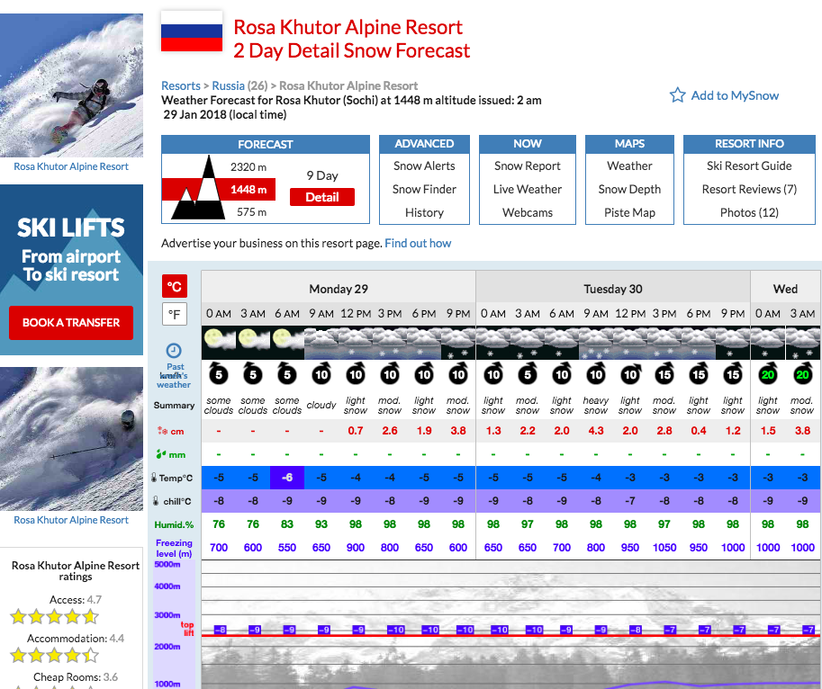Open Photos (12)
The width and height of the screenshot is (822, 689).
(749, 212)
